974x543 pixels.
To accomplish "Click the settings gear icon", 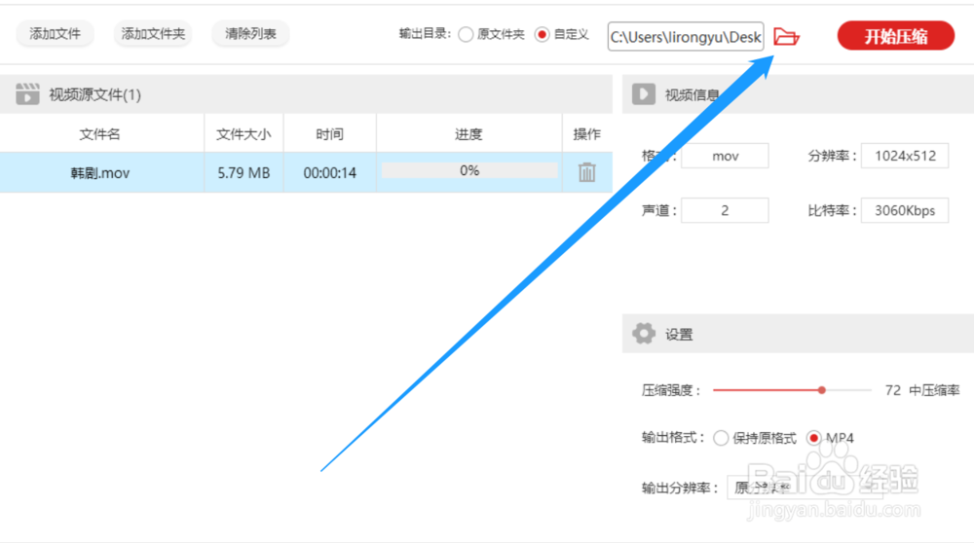I will click(644, 334).
